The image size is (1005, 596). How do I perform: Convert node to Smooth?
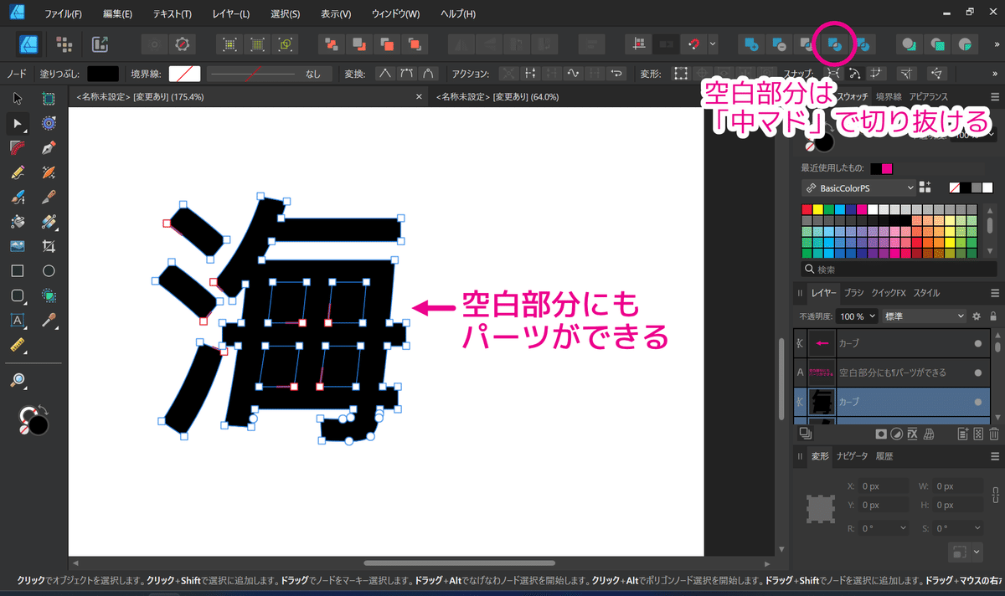pyautogui.click(x=407, y=74)
